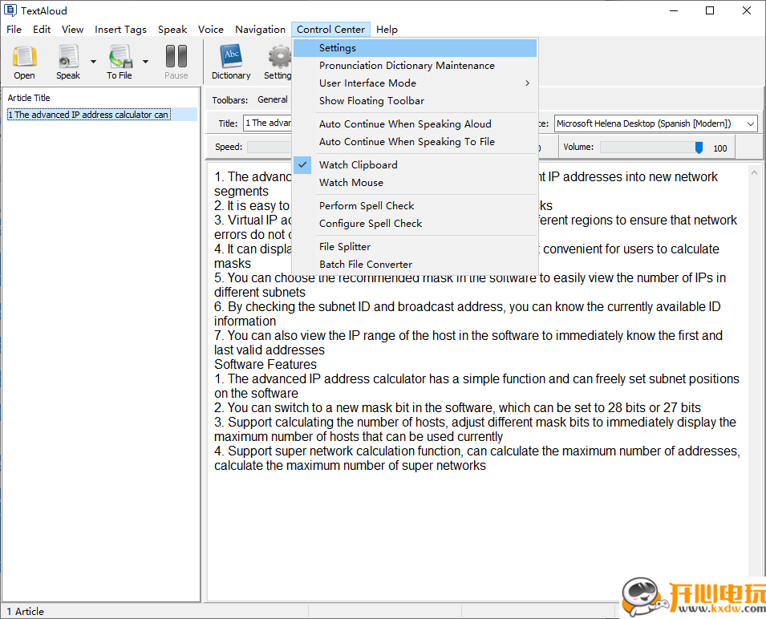Choose Batch File Converter menu entry

[365, 265]
